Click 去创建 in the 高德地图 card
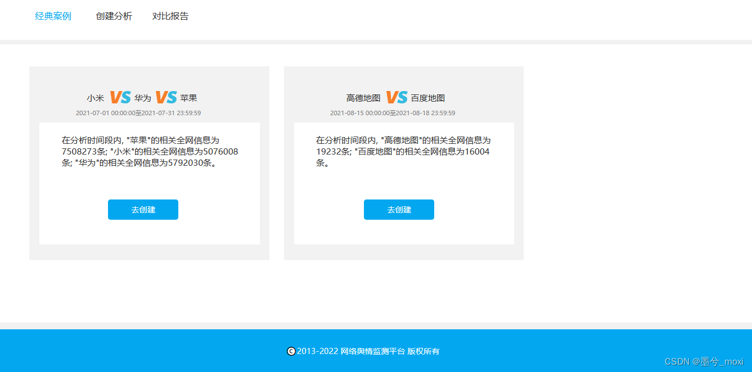The image size is (752, 372). coord(399,210)
